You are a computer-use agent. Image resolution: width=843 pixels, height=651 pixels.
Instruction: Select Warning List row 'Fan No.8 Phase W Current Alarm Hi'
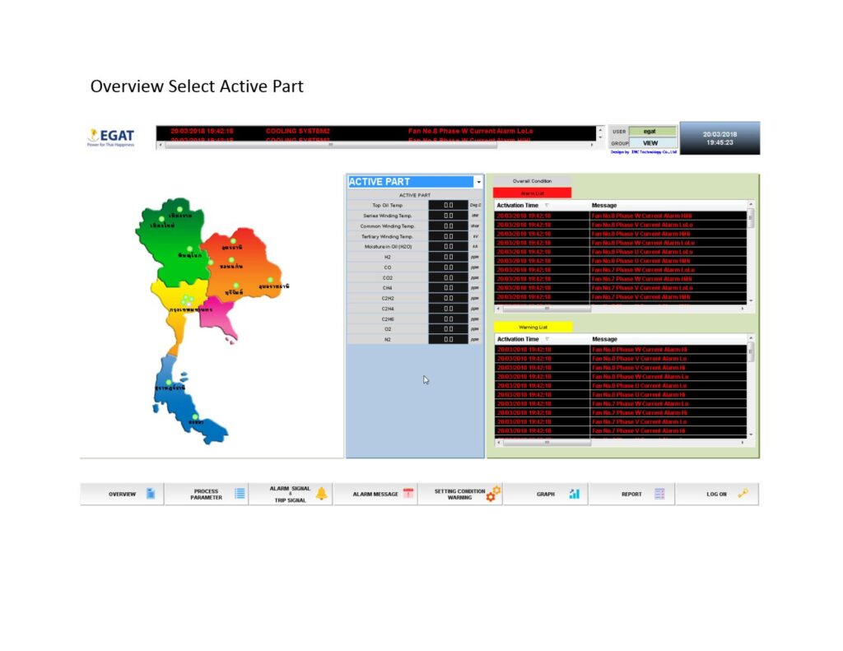tap(621, 350)
